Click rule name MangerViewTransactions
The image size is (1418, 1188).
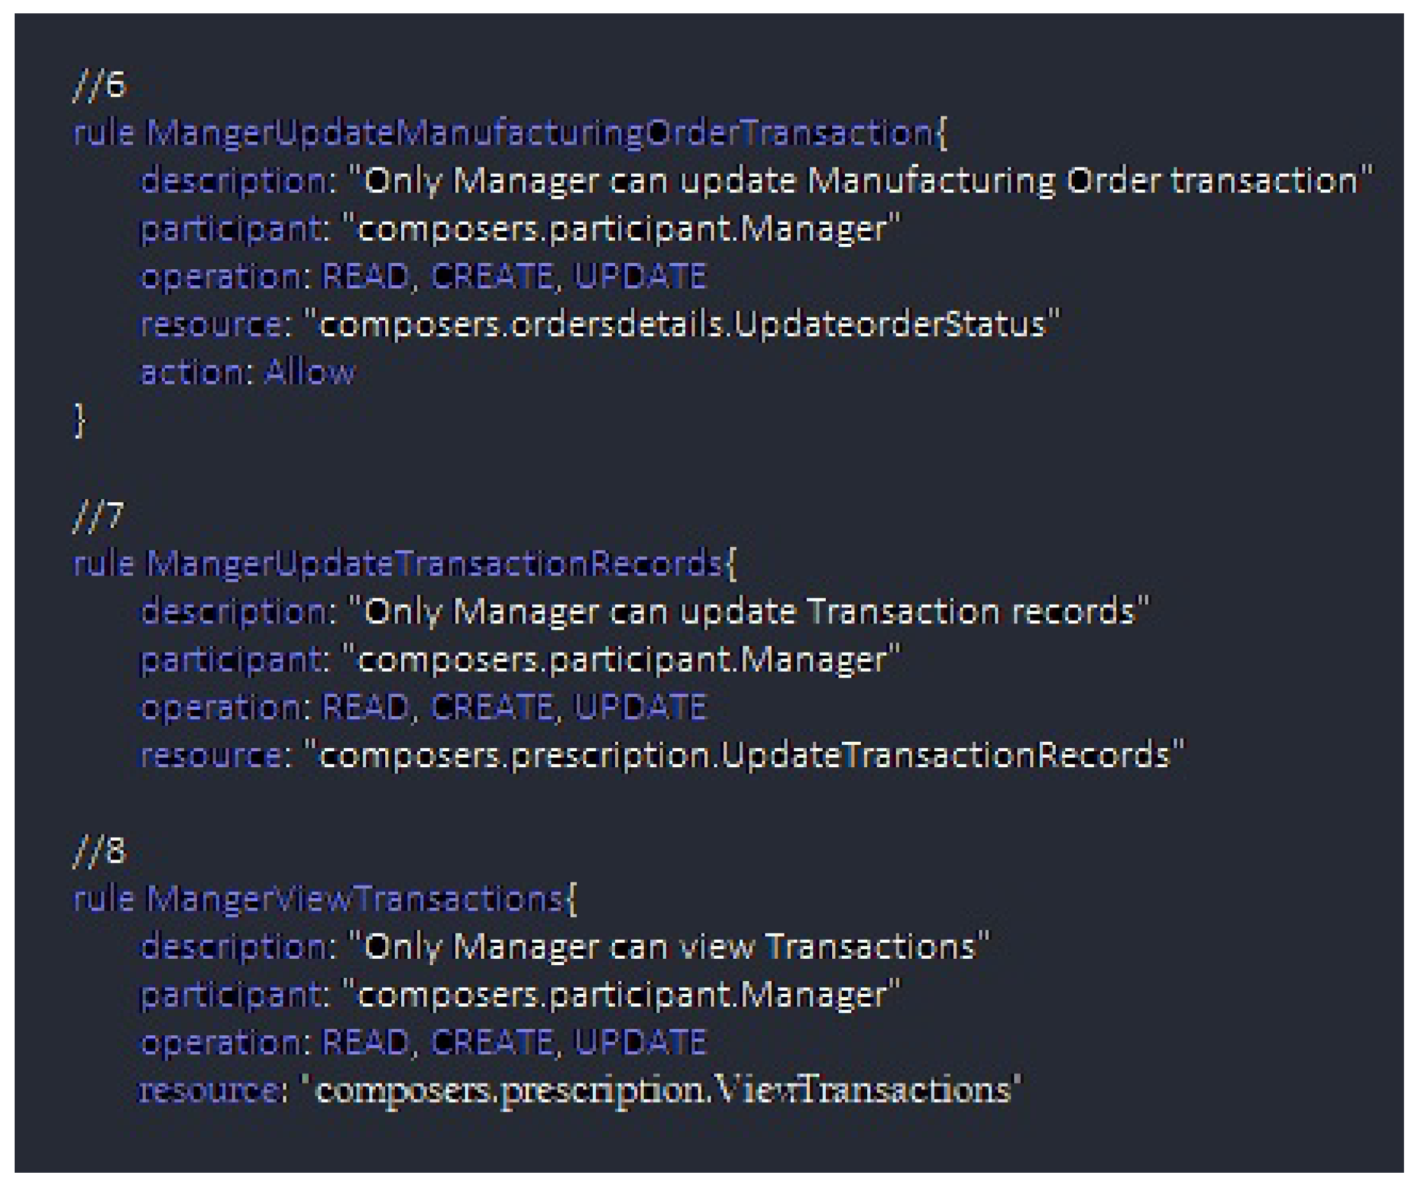pyautogui.click(x=354, y=899)
